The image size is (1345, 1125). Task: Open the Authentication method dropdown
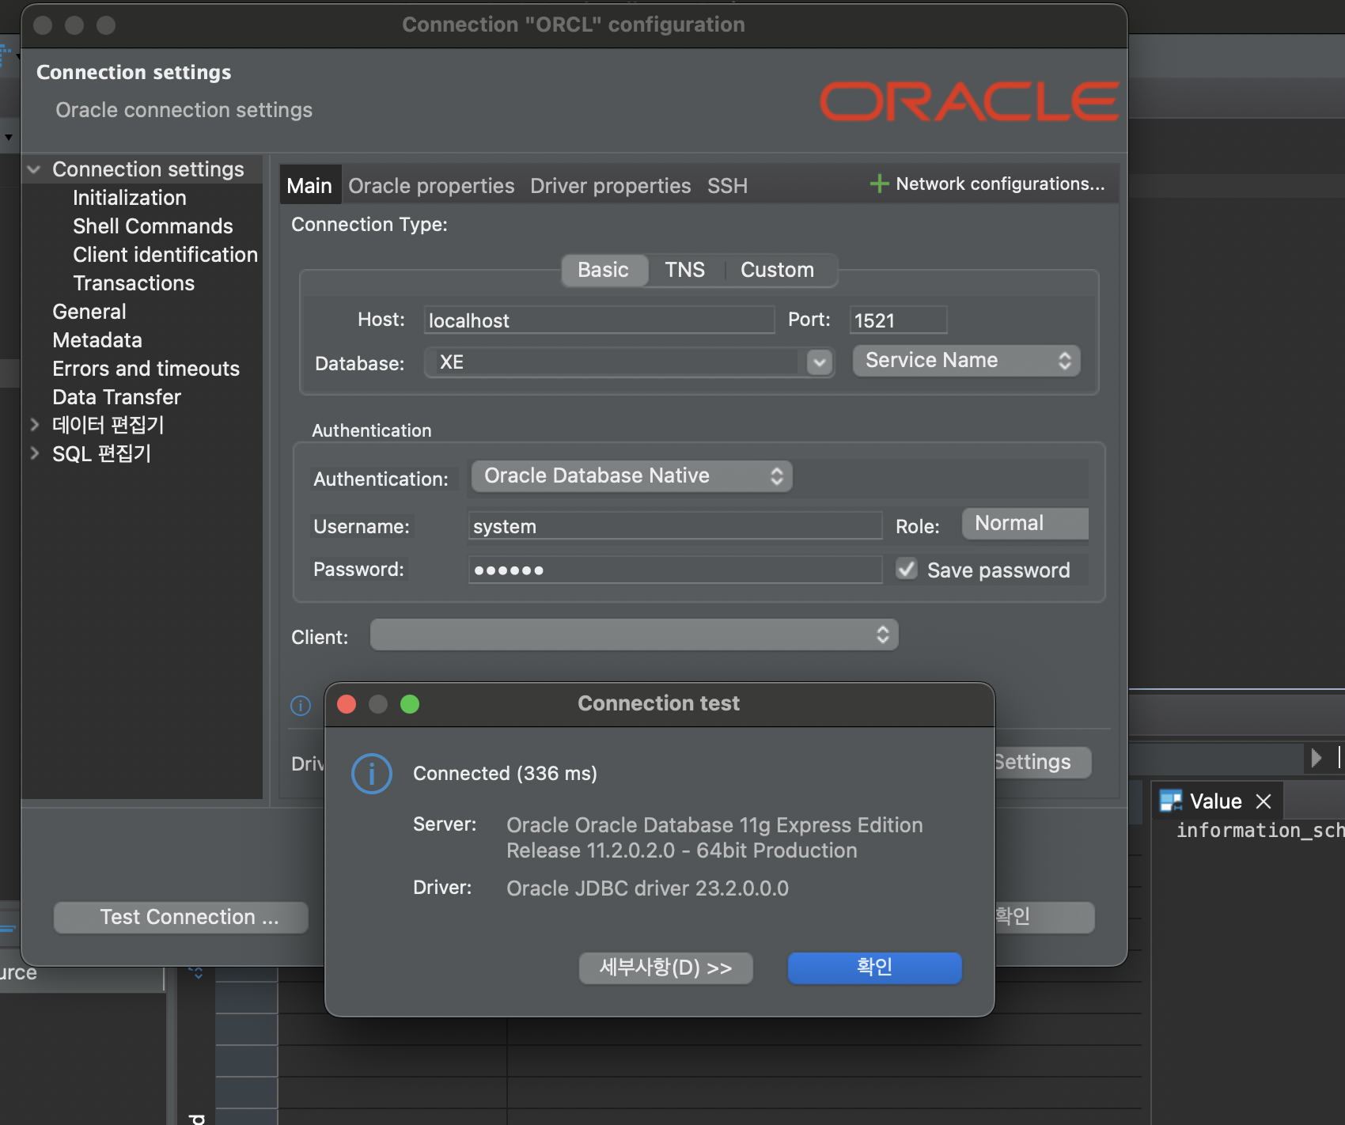(631, 475)
